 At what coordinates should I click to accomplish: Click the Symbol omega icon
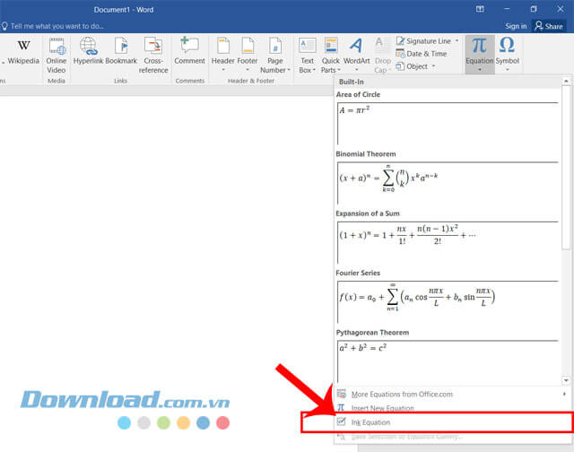(507, 46)
